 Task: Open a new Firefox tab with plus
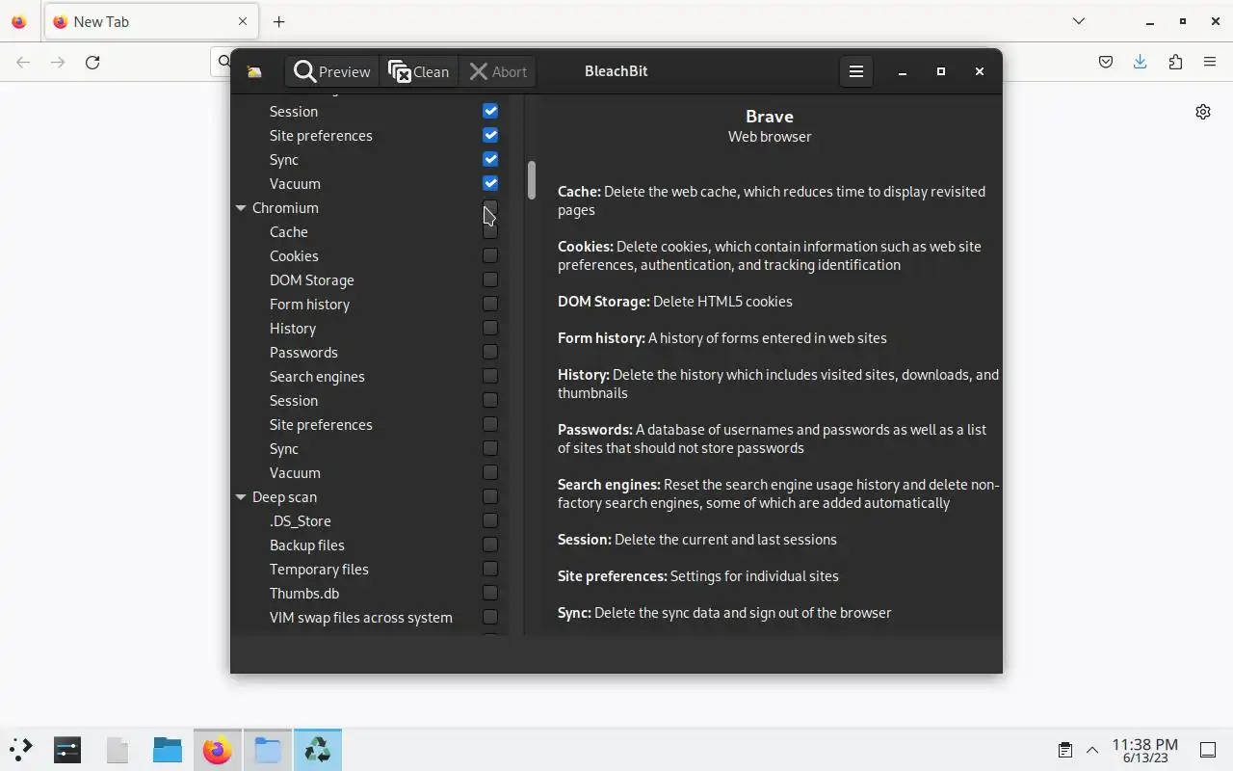(x=278, y=21)
